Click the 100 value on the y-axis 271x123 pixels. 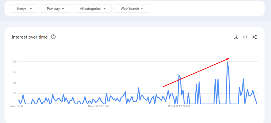click(x=14, y=62)
